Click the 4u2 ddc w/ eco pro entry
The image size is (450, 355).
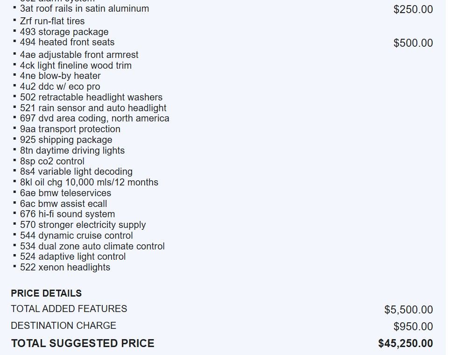tap(60, 86)
